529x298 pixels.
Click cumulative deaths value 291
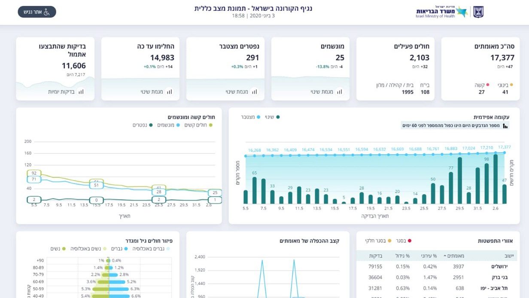tap(253, 58)
